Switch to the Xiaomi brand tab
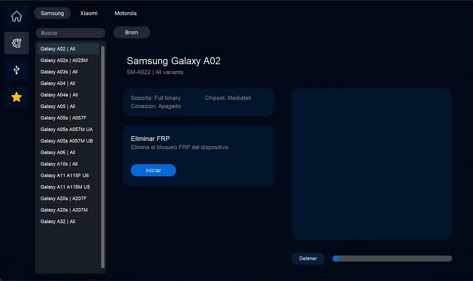This screenshot has width=473, height=281. [x=89, y=13]
